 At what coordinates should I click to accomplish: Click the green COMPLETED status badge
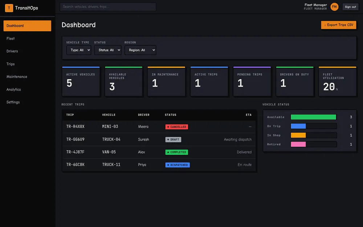pos(177,152)
